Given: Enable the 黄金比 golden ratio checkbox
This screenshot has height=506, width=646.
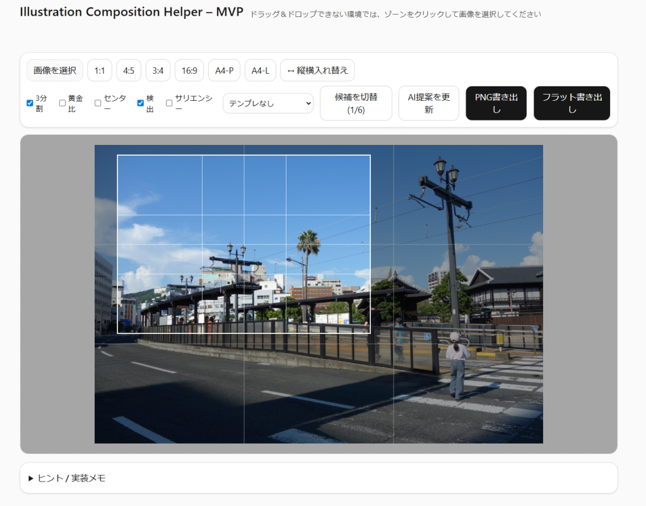Looking at the screenshot, I should [62, 103].
